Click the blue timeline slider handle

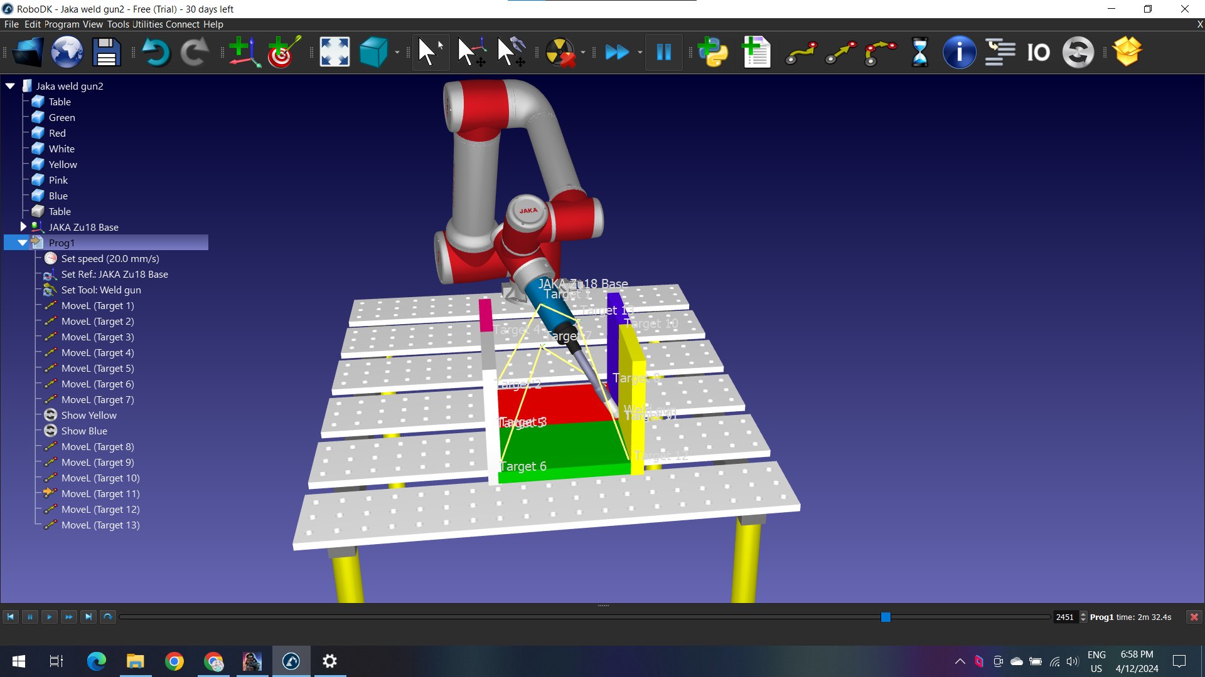[886, 617]
